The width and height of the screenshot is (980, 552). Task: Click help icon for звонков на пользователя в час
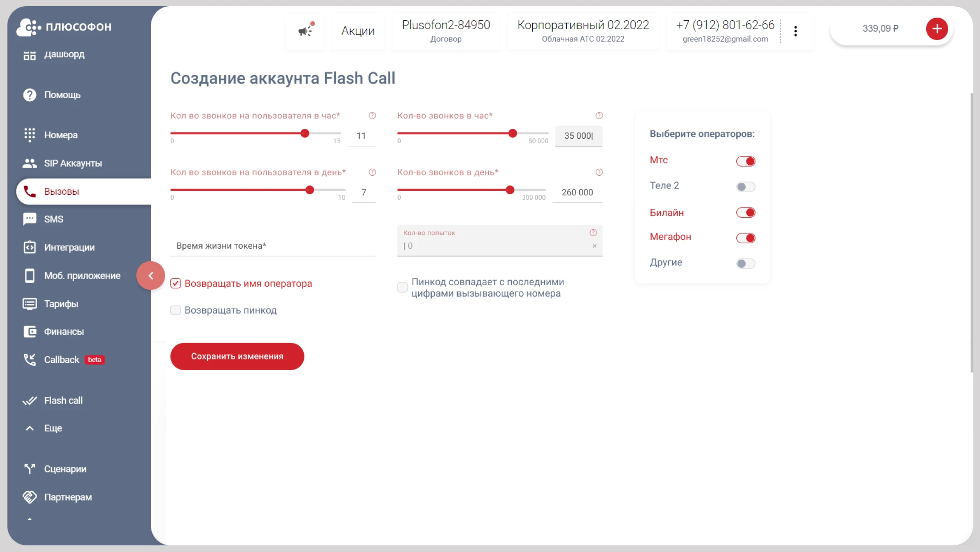pos(372,116)
